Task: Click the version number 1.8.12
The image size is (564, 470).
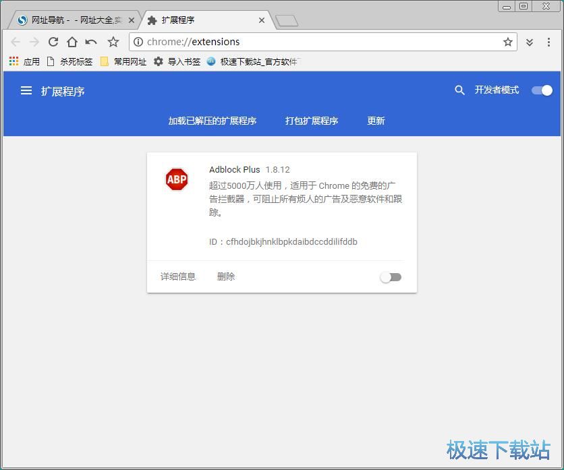Action: [x=278, y=170]
